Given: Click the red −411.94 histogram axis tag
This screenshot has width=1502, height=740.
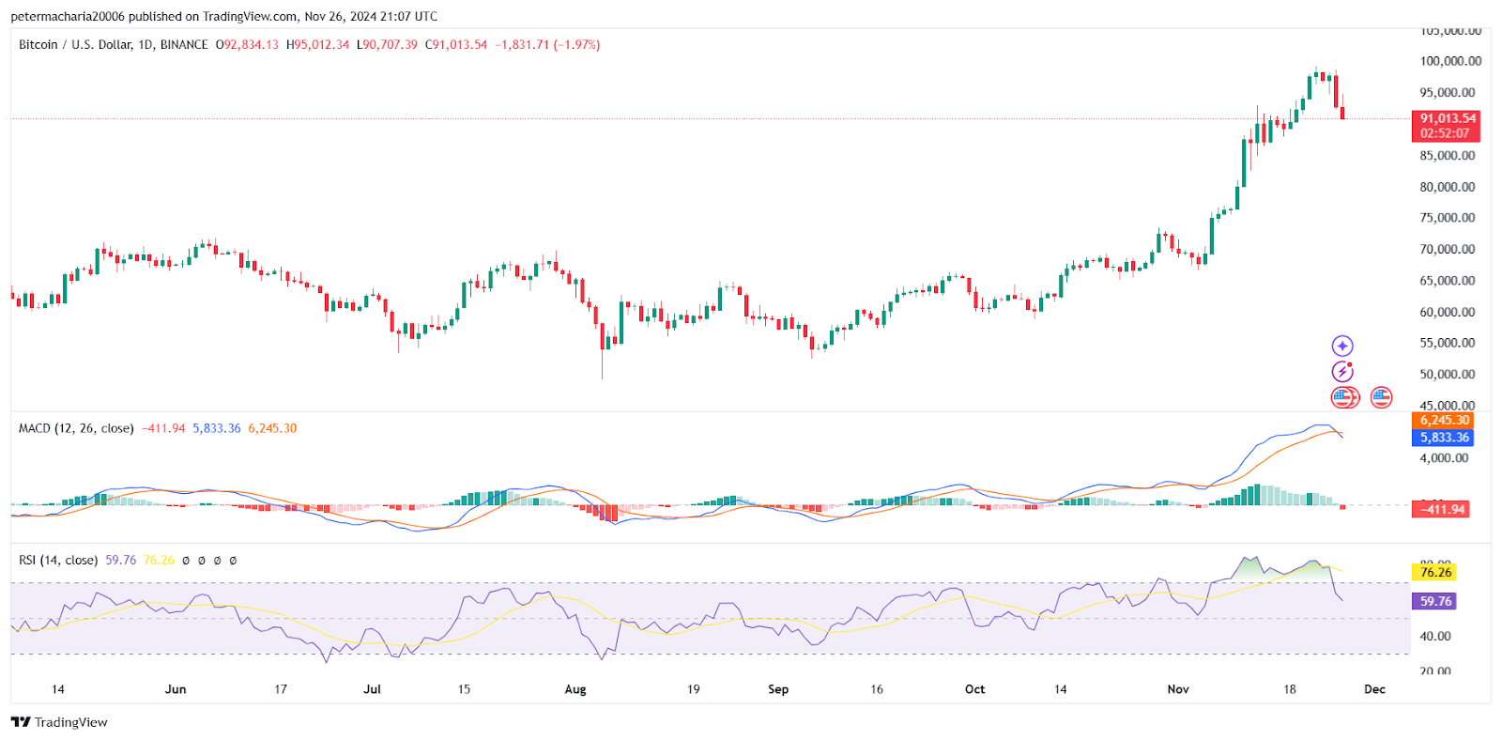Looking at the screenshot, I should click(1441, 510).
